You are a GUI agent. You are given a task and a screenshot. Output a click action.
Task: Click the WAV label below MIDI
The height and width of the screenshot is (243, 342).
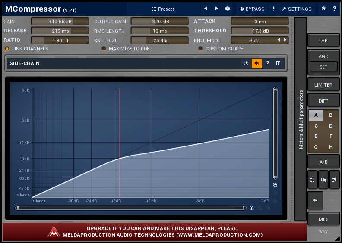pyautogui.click(x=323, y=232)
